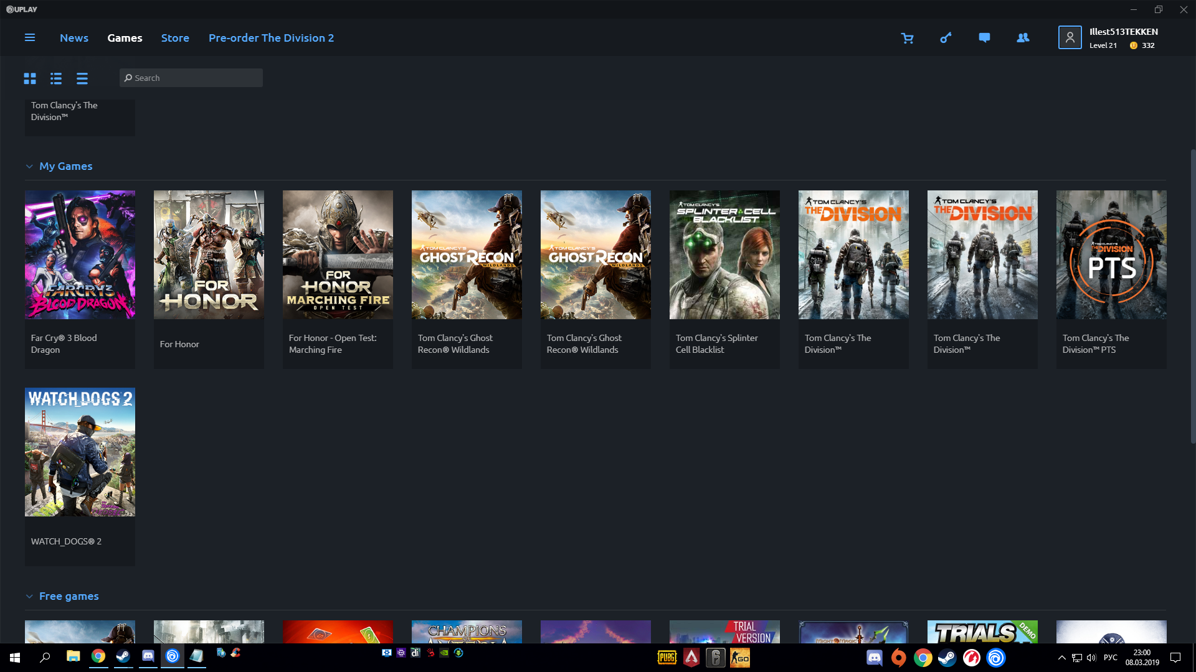Open the For Honor game cover
Image resolution: width=1196 pixels, height=672 pixels.
pos(209,254)
